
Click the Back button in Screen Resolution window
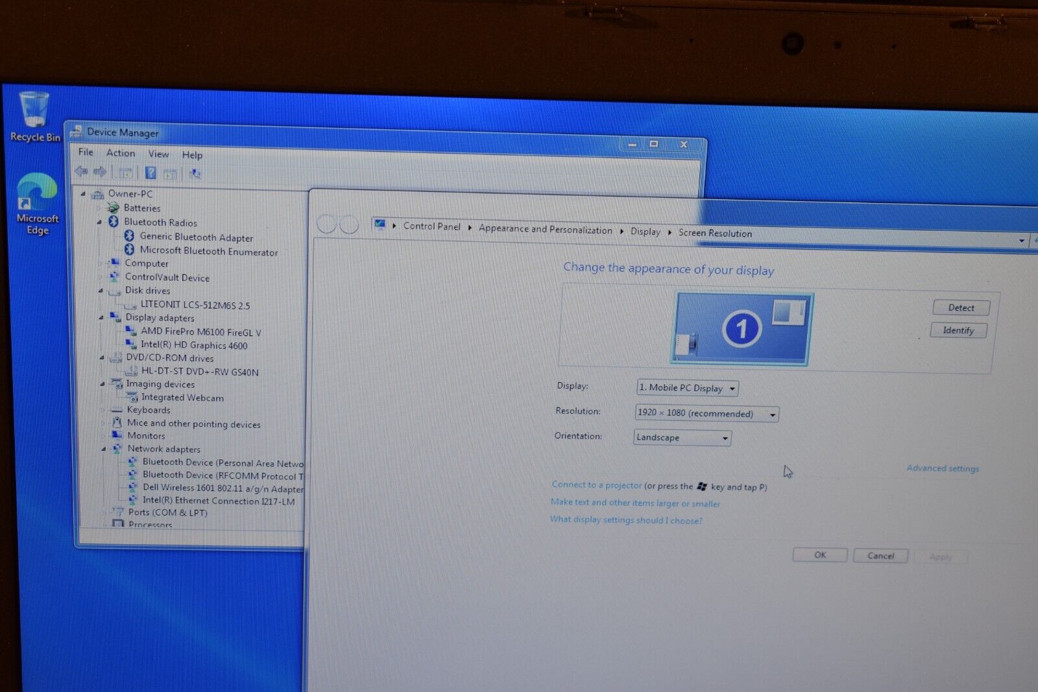(x=326, y=224)
